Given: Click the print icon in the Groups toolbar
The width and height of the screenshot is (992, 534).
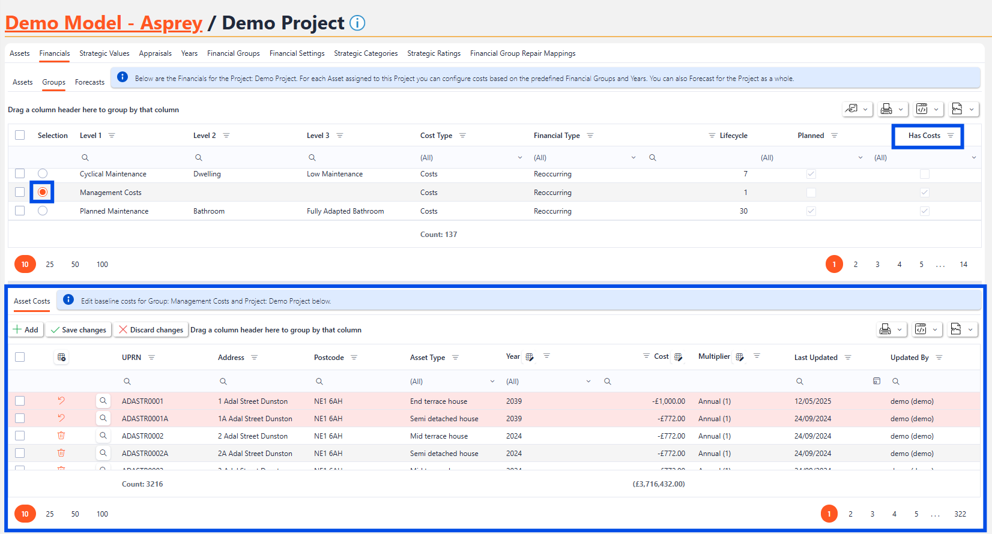Looking at the screenshot, I should tap(886, 109).
